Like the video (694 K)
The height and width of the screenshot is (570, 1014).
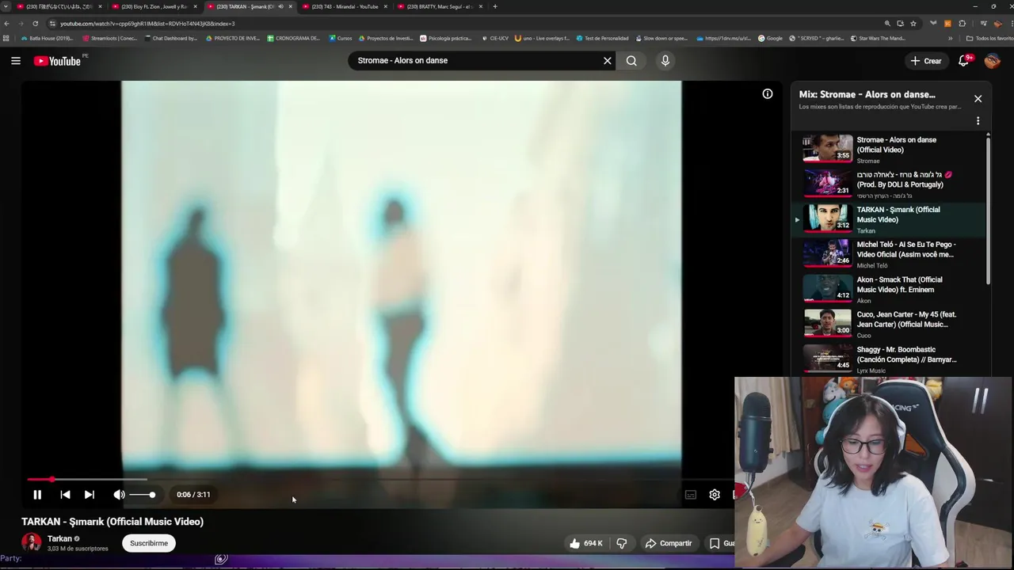(586, 543)
